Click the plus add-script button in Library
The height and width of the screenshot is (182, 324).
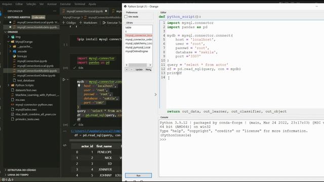[127, 70]
